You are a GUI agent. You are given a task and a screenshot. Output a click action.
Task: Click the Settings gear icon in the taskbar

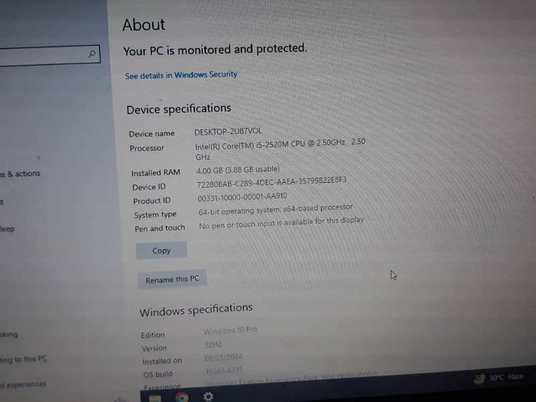[x=208, y=397]
